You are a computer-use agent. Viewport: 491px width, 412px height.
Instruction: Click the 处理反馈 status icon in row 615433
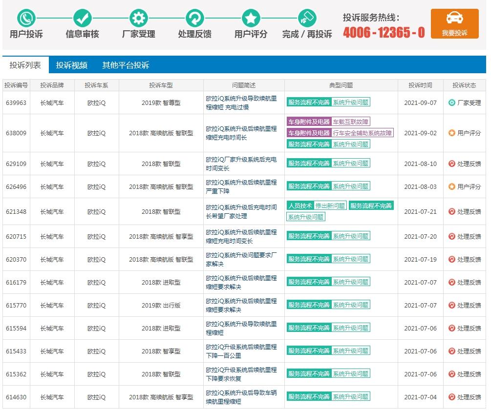tap(451, 351)
